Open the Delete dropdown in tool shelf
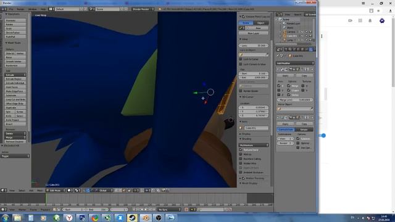Viewport: 395px width, 222px height. (15, 133)
